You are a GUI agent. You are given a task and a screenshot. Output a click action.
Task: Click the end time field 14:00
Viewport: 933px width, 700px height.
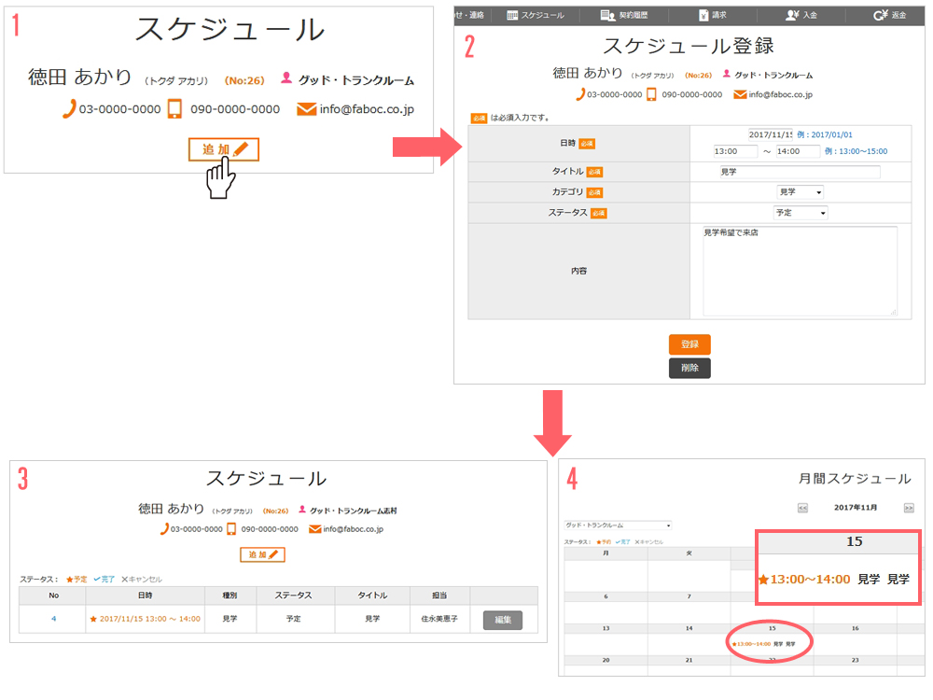[798, 151]
